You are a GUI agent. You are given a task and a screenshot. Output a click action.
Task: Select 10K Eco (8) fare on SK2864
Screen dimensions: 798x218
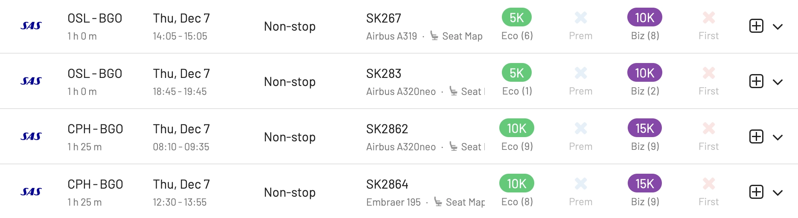coord(517,184)
